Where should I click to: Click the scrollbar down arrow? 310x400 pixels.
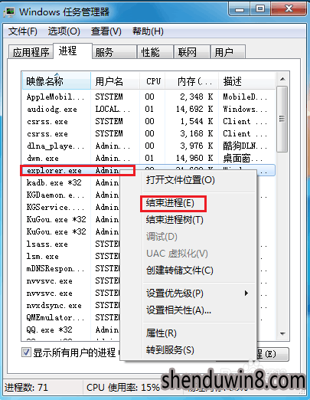282,334
